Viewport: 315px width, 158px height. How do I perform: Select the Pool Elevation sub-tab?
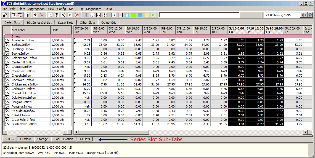point(64,139)
